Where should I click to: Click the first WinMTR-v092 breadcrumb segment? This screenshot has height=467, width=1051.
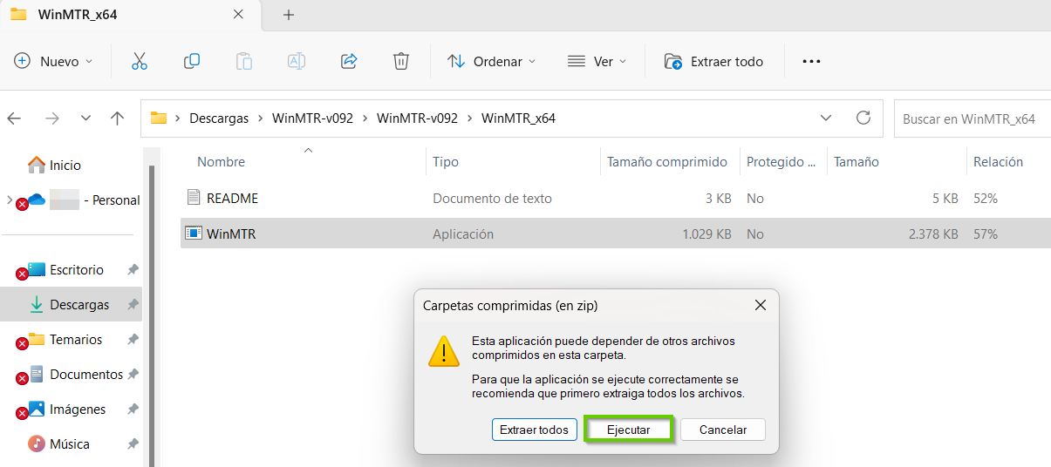(312, 118)
